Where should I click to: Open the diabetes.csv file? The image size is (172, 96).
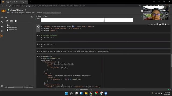[13, 30]
